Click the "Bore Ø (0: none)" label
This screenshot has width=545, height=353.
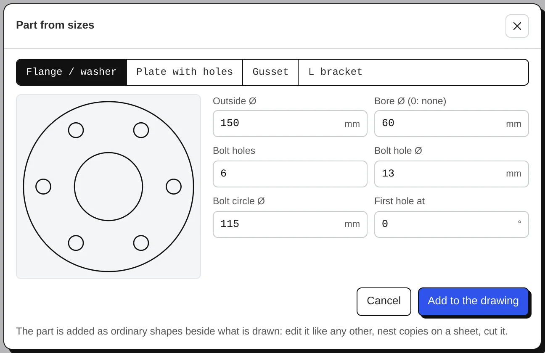coord(410,101)
